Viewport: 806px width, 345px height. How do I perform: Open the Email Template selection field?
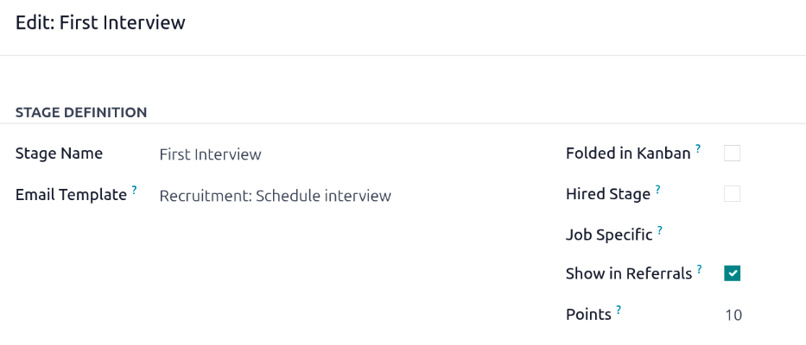(275, 196)
